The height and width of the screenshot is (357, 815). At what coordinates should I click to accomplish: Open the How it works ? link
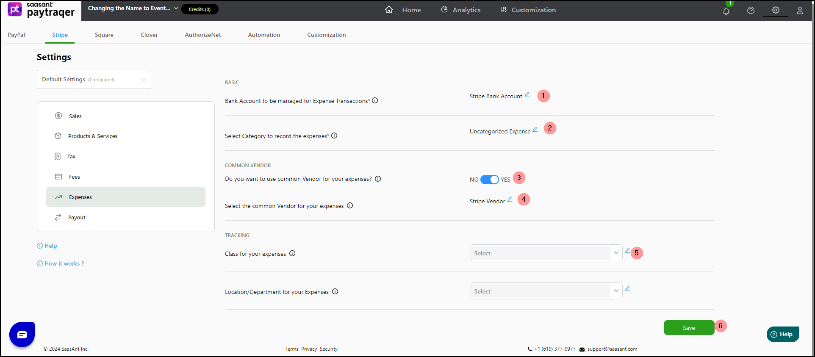click(61, 263)
